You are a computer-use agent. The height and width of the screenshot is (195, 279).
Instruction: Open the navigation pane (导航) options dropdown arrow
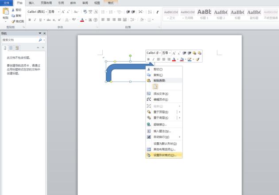(40, 33)
